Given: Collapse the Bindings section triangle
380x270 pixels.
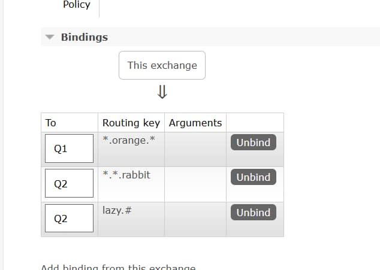Looking at the screenshot, I should (x=50, y=37).
